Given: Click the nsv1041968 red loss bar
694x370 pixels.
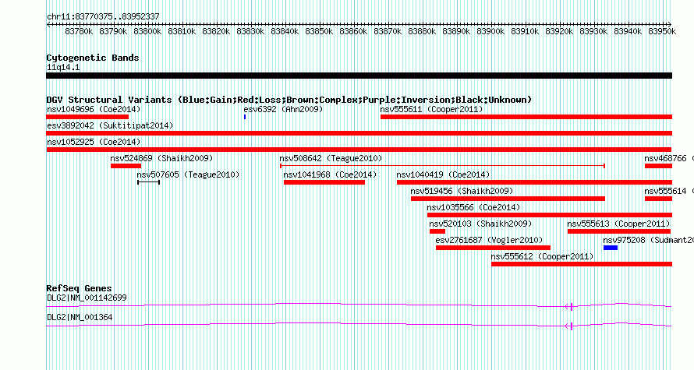Looking at the screenshot, I should [x=324, y=182].
